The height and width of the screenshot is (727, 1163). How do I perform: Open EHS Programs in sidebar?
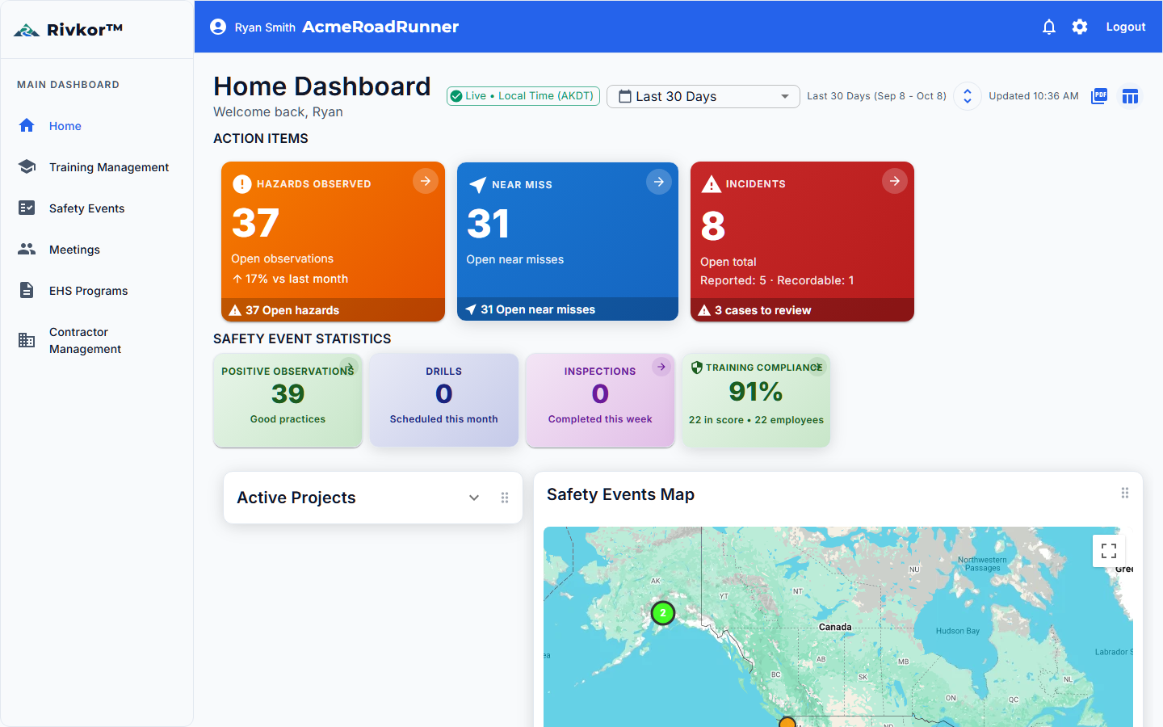pos(97,291)
